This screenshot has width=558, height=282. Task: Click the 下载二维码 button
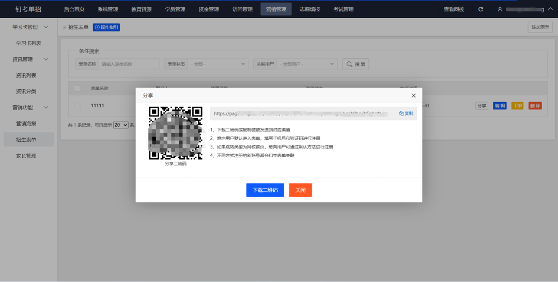(265, 190)
